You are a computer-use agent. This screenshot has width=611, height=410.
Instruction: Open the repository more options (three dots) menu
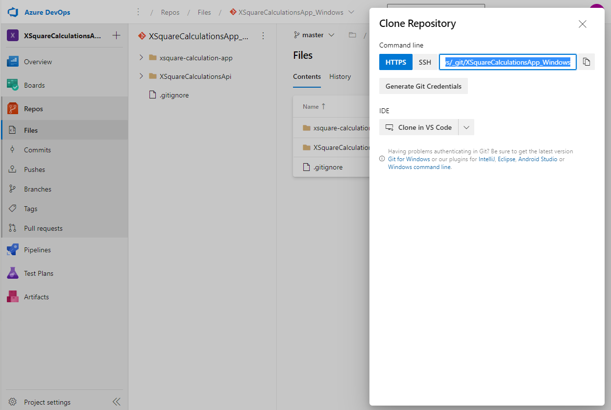263,36
